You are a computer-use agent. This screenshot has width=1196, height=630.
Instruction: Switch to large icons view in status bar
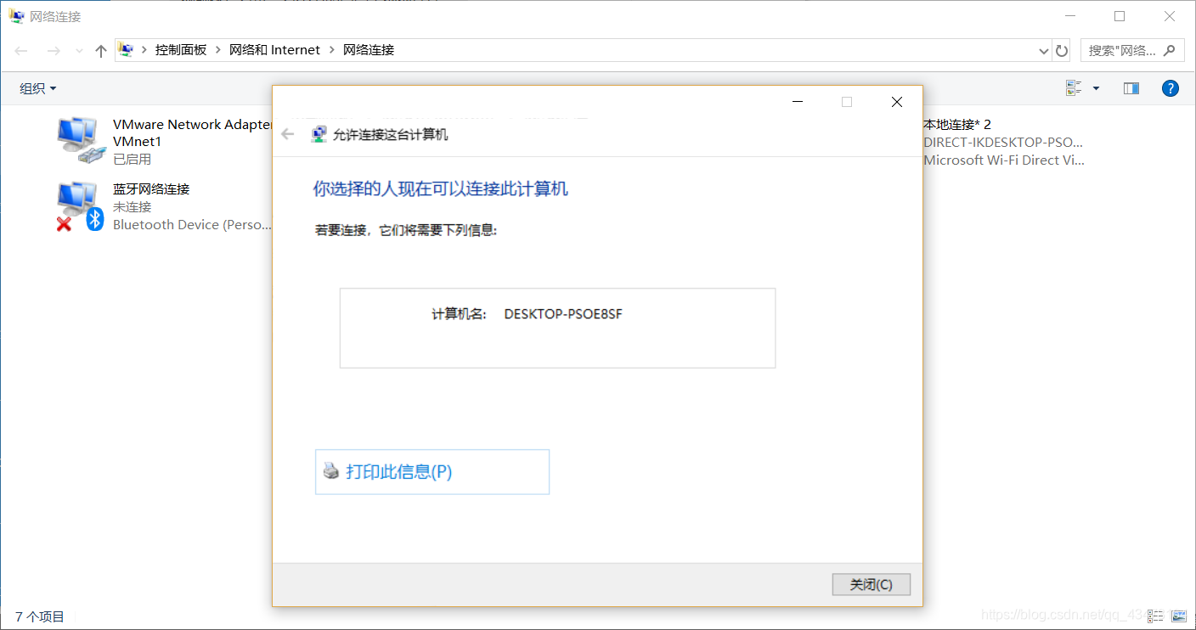[x=1178, y=616]
